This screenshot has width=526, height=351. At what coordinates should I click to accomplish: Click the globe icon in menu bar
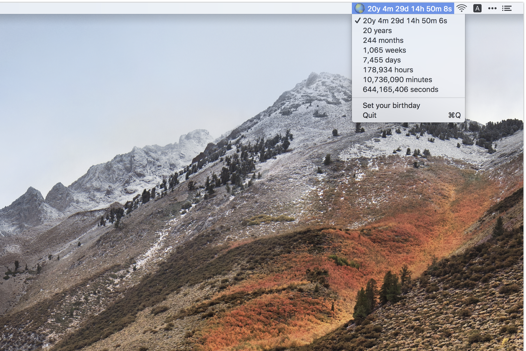(x=359, y=9)
